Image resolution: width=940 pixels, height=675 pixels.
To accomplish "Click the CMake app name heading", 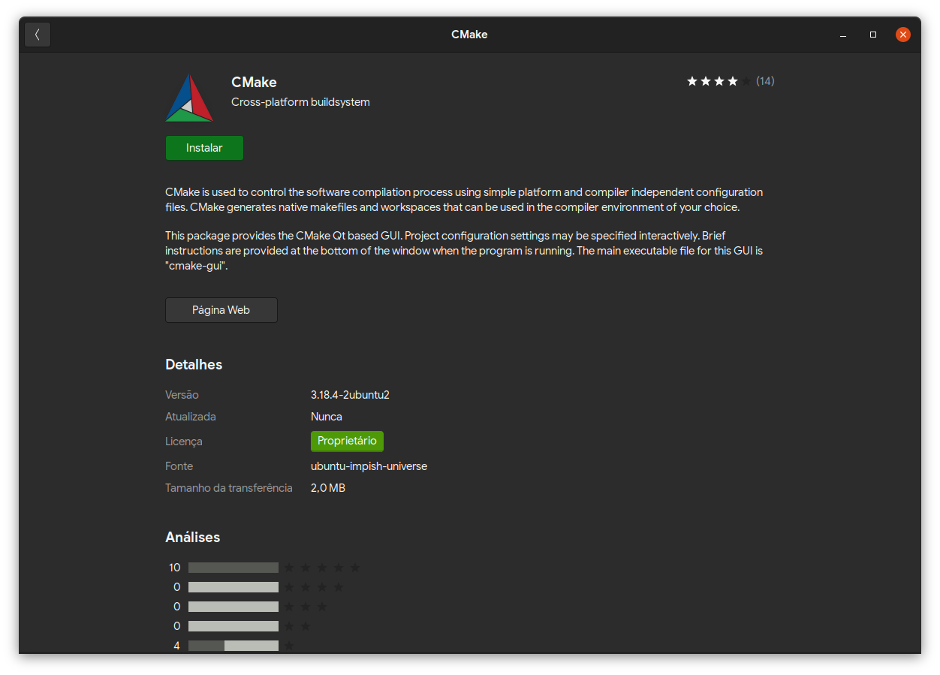I will [254, 83].
